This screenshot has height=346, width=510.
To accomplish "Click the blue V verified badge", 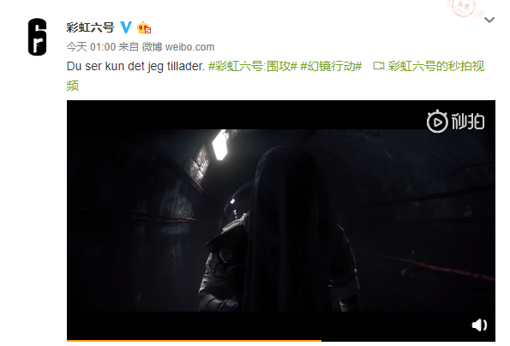I will [x=126, y=27].
